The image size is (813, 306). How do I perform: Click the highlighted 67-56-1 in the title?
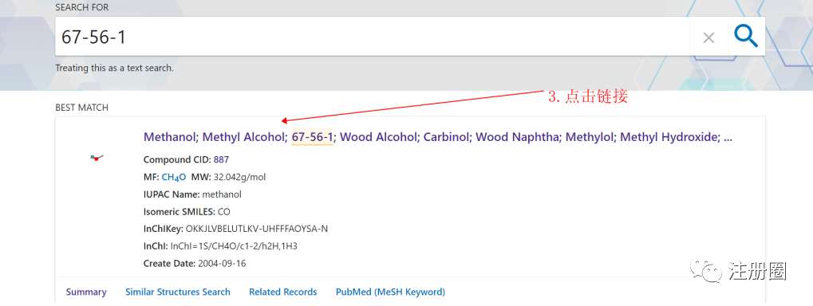(312, 137)
